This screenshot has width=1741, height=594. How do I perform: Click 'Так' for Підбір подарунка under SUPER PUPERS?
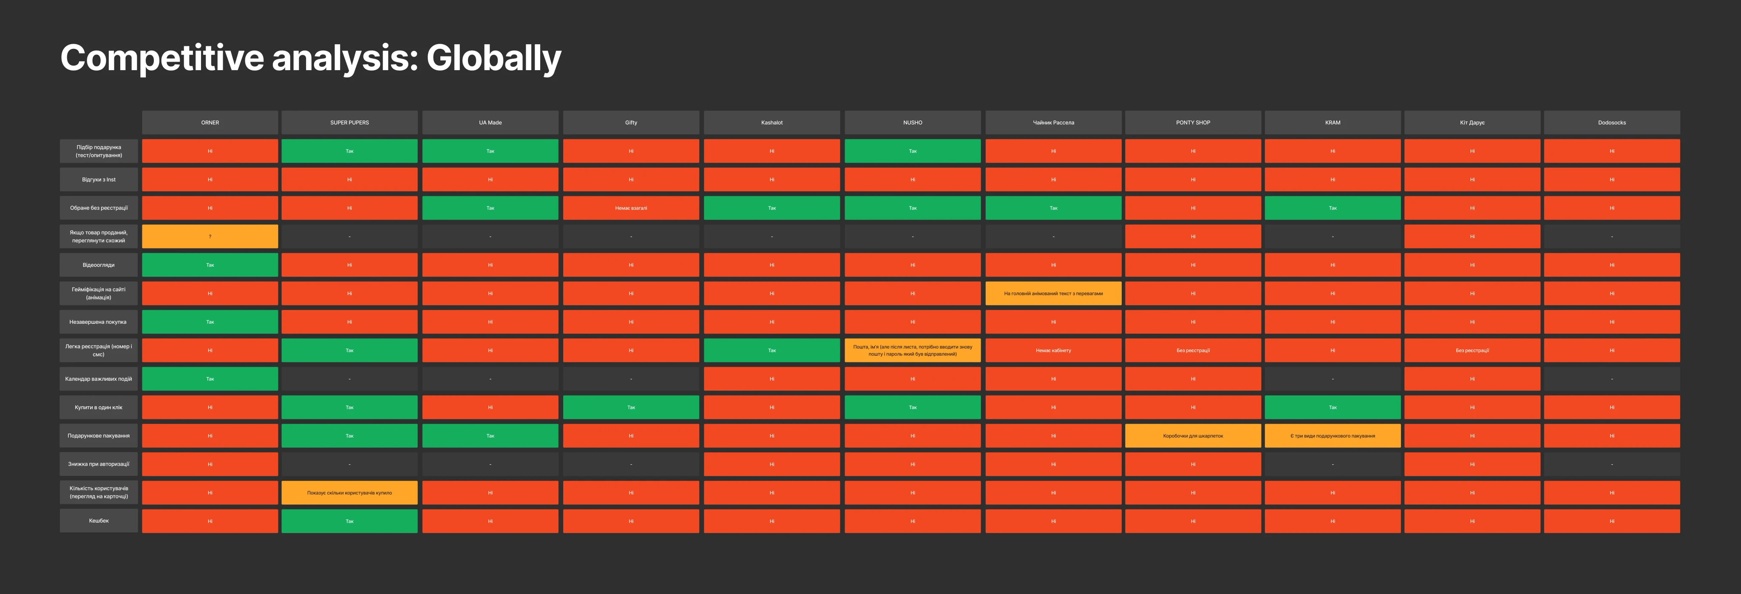[x=349, y=151]
